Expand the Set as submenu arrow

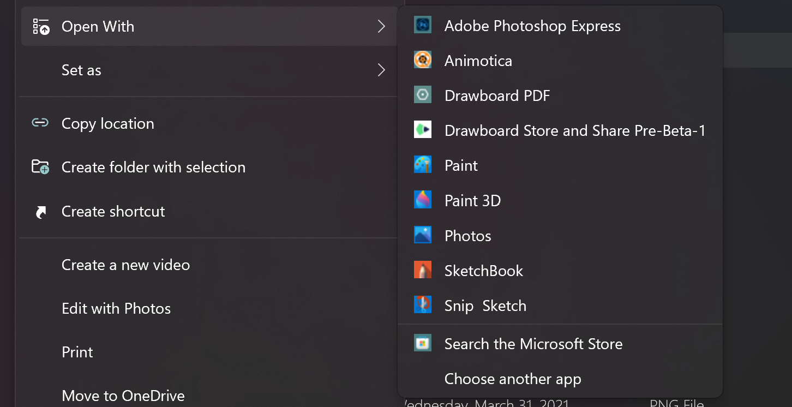tap(381, 70)
